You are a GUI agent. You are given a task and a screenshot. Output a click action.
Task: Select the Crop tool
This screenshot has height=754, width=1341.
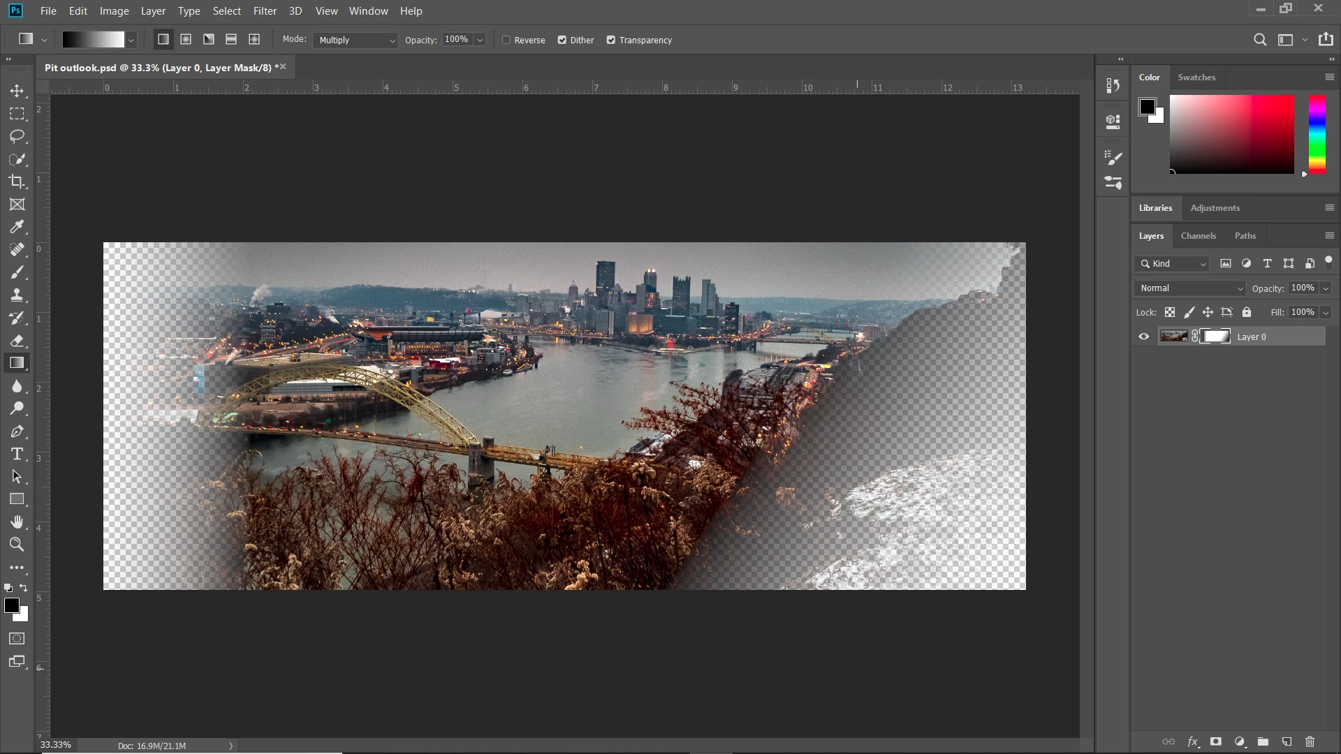coord(17,182)
